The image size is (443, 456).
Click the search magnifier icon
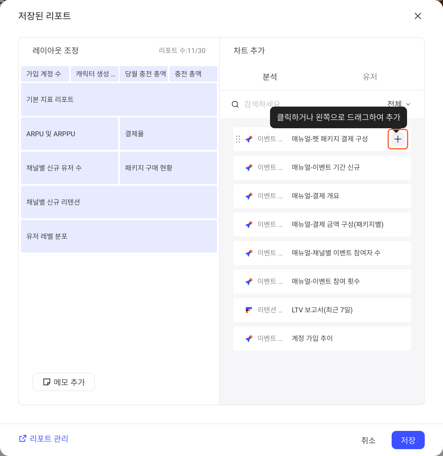[x=235, y=104]
